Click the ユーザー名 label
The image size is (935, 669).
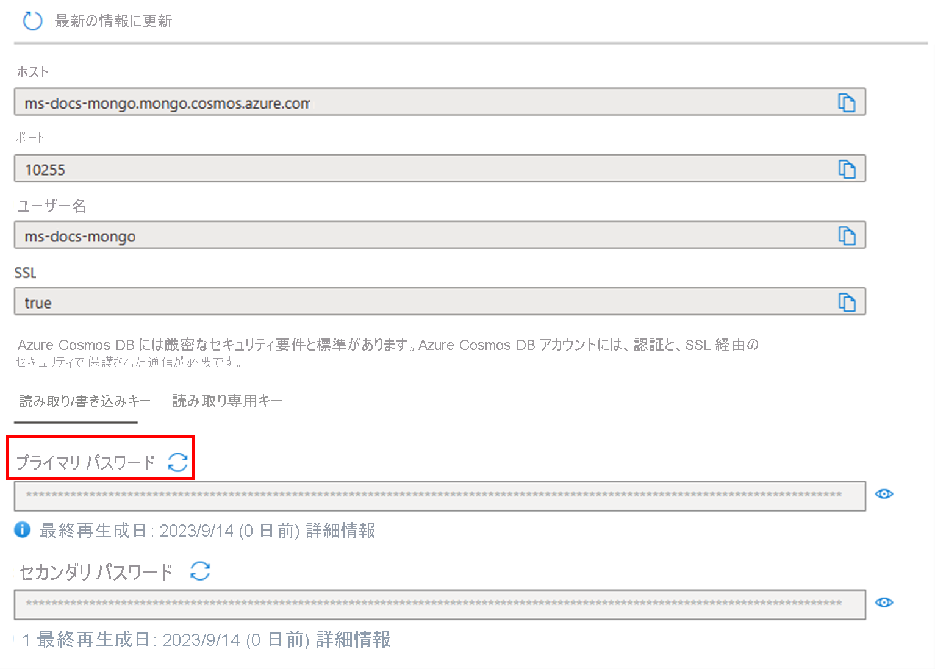[x=51, y=206]
